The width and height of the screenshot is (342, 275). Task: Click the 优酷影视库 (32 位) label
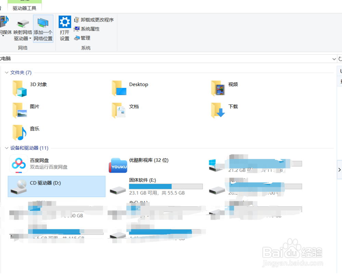[x=149, y=160]
